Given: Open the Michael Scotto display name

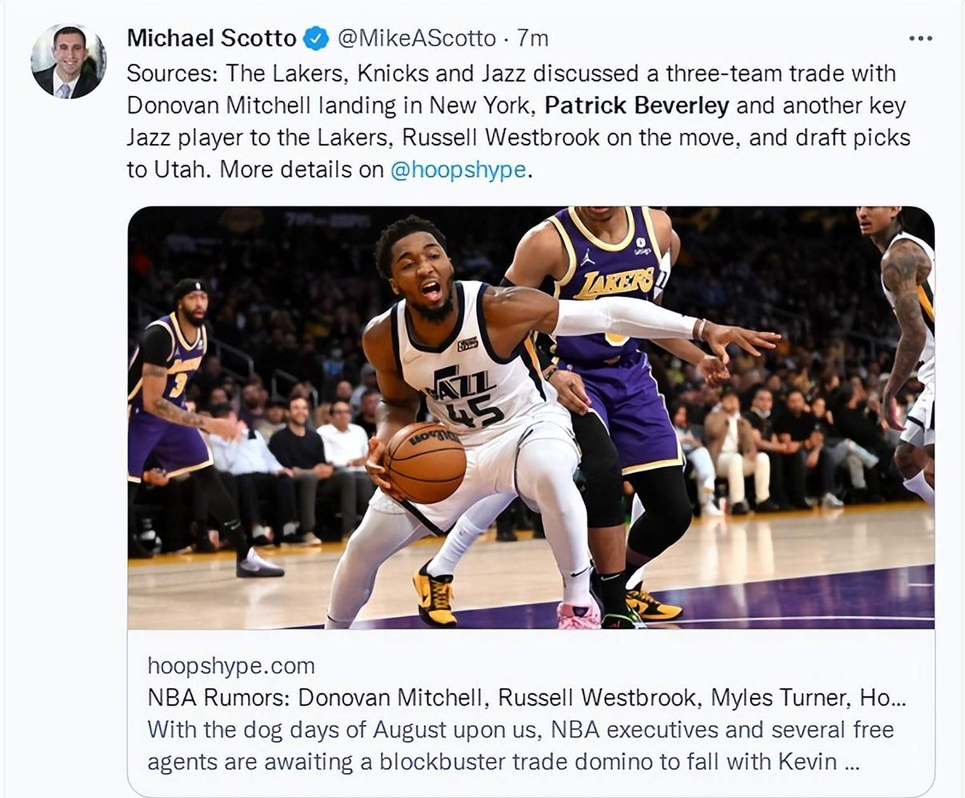Looking at the screenshot, I should (211, 39).
